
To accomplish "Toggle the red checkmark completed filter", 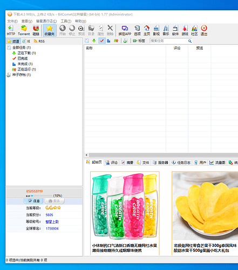I will 102,41.
